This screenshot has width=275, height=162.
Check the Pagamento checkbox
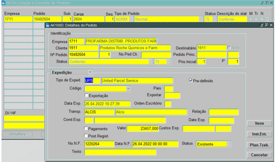pyautogui.click(x=86, y=129)
